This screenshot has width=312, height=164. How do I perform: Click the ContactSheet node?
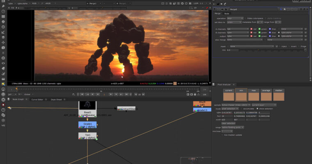(127, 109)
